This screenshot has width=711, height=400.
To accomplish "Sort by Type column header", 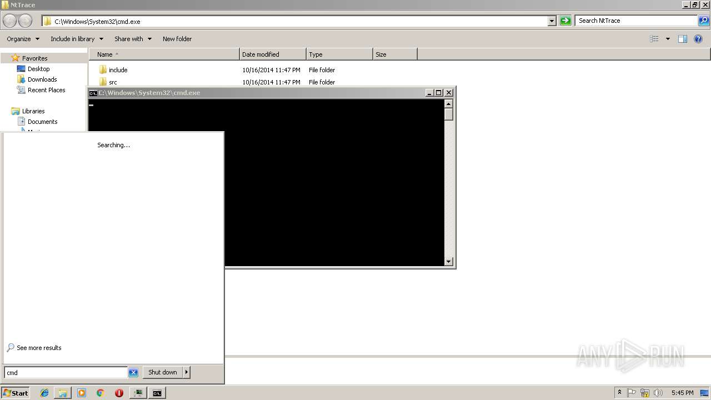I will tap(339, 54).
